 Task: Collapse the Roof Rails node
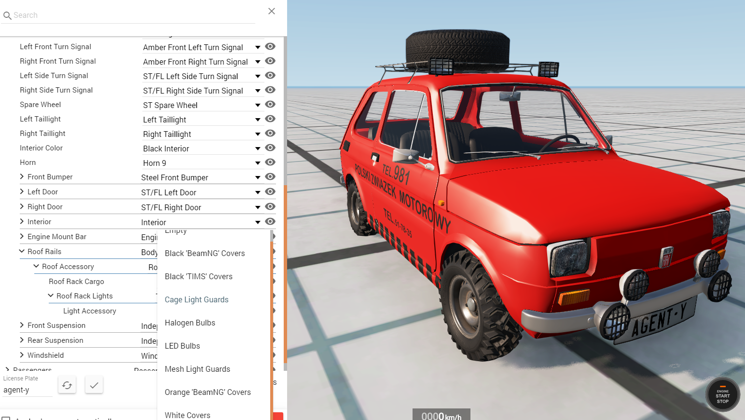(22, 251)
